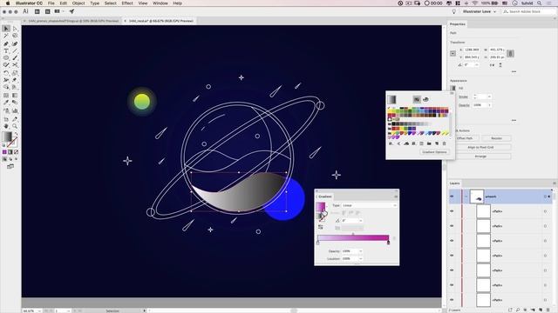Image resolution: width=558 pixels, height=313 pixels.
Task: Select the Selection tool (black arrow)
Action: [6, 29]
